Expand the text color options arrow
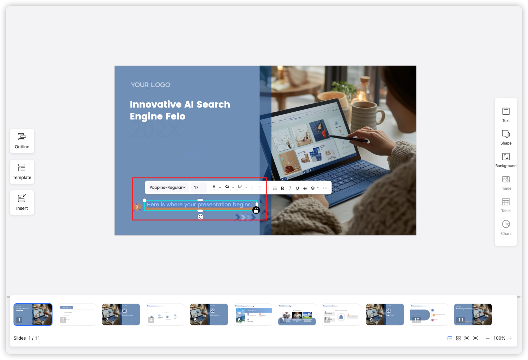The width and height of the screenshot is (528, 360). coord(220,188)
